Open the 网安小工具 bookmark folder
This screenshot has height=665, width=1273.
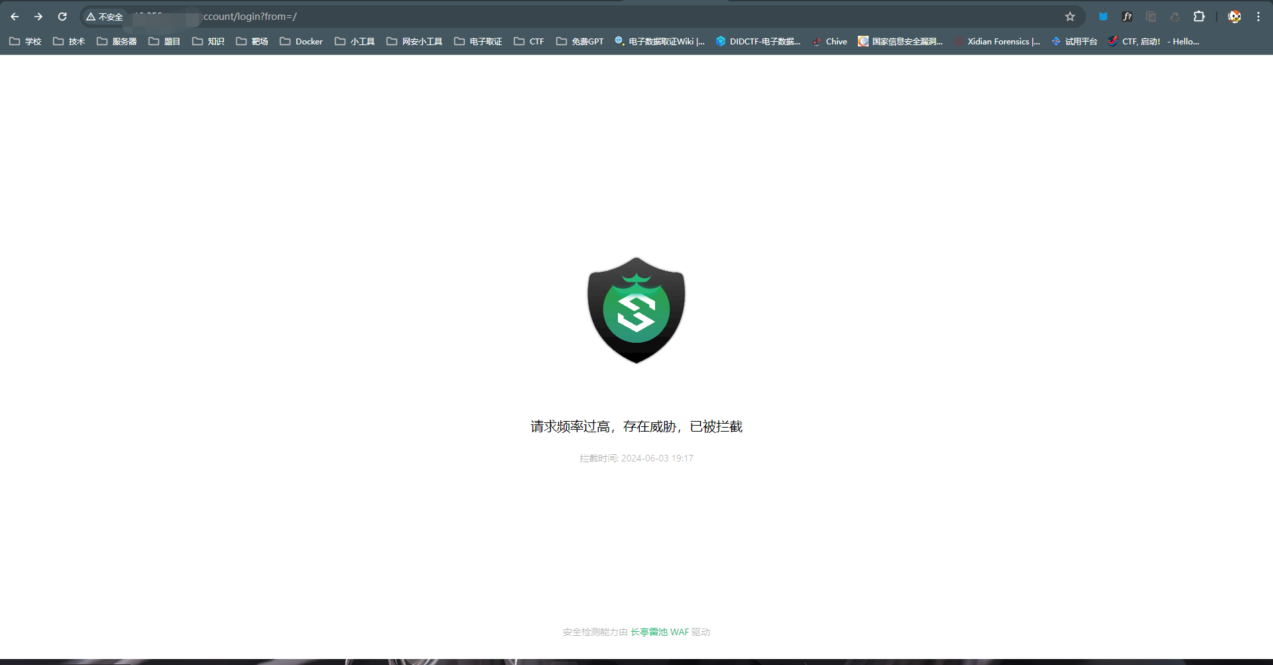coord(414,41)
